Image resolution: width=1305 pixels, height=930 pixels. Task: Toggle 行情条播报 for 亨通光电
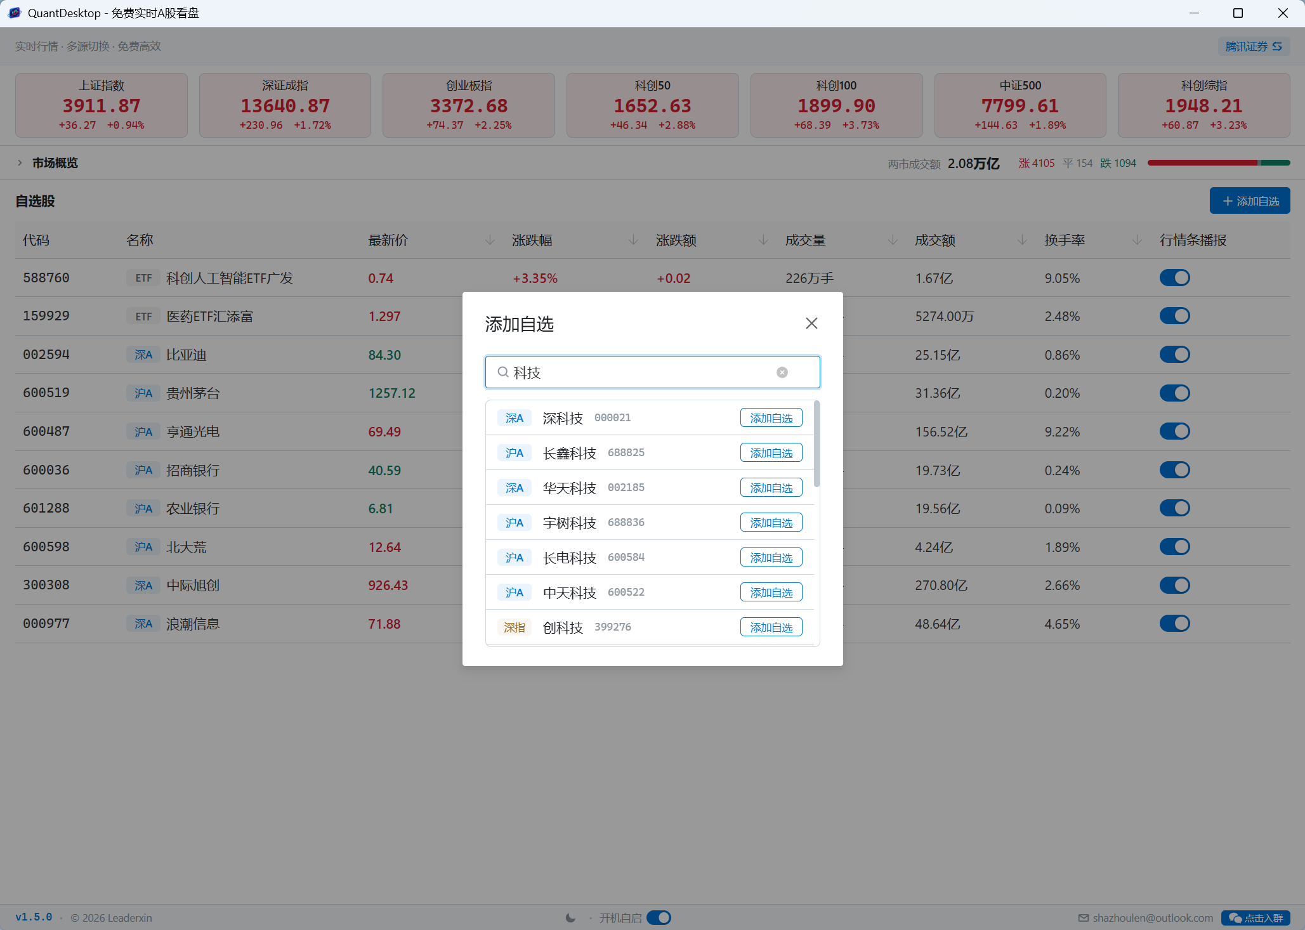[1174, 431]
